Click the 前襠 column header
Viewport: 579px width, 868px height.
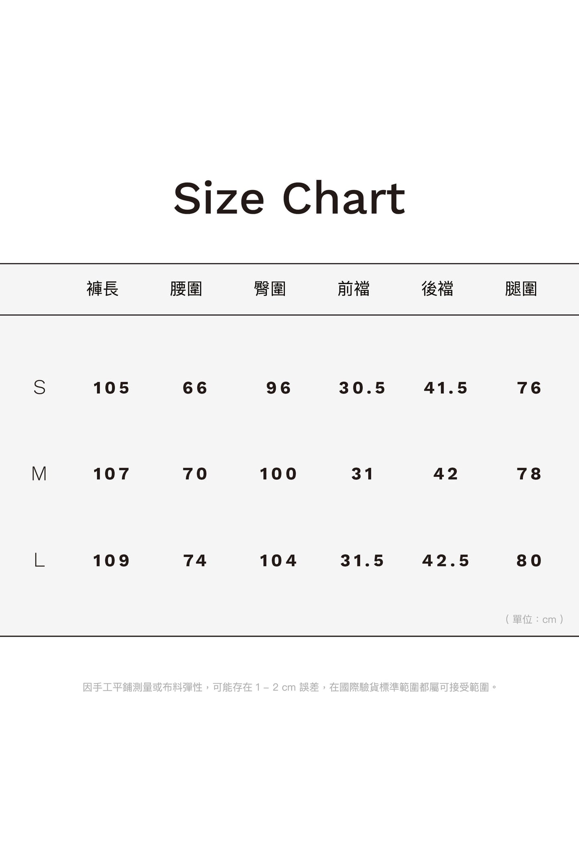click(x=353, y=289)
